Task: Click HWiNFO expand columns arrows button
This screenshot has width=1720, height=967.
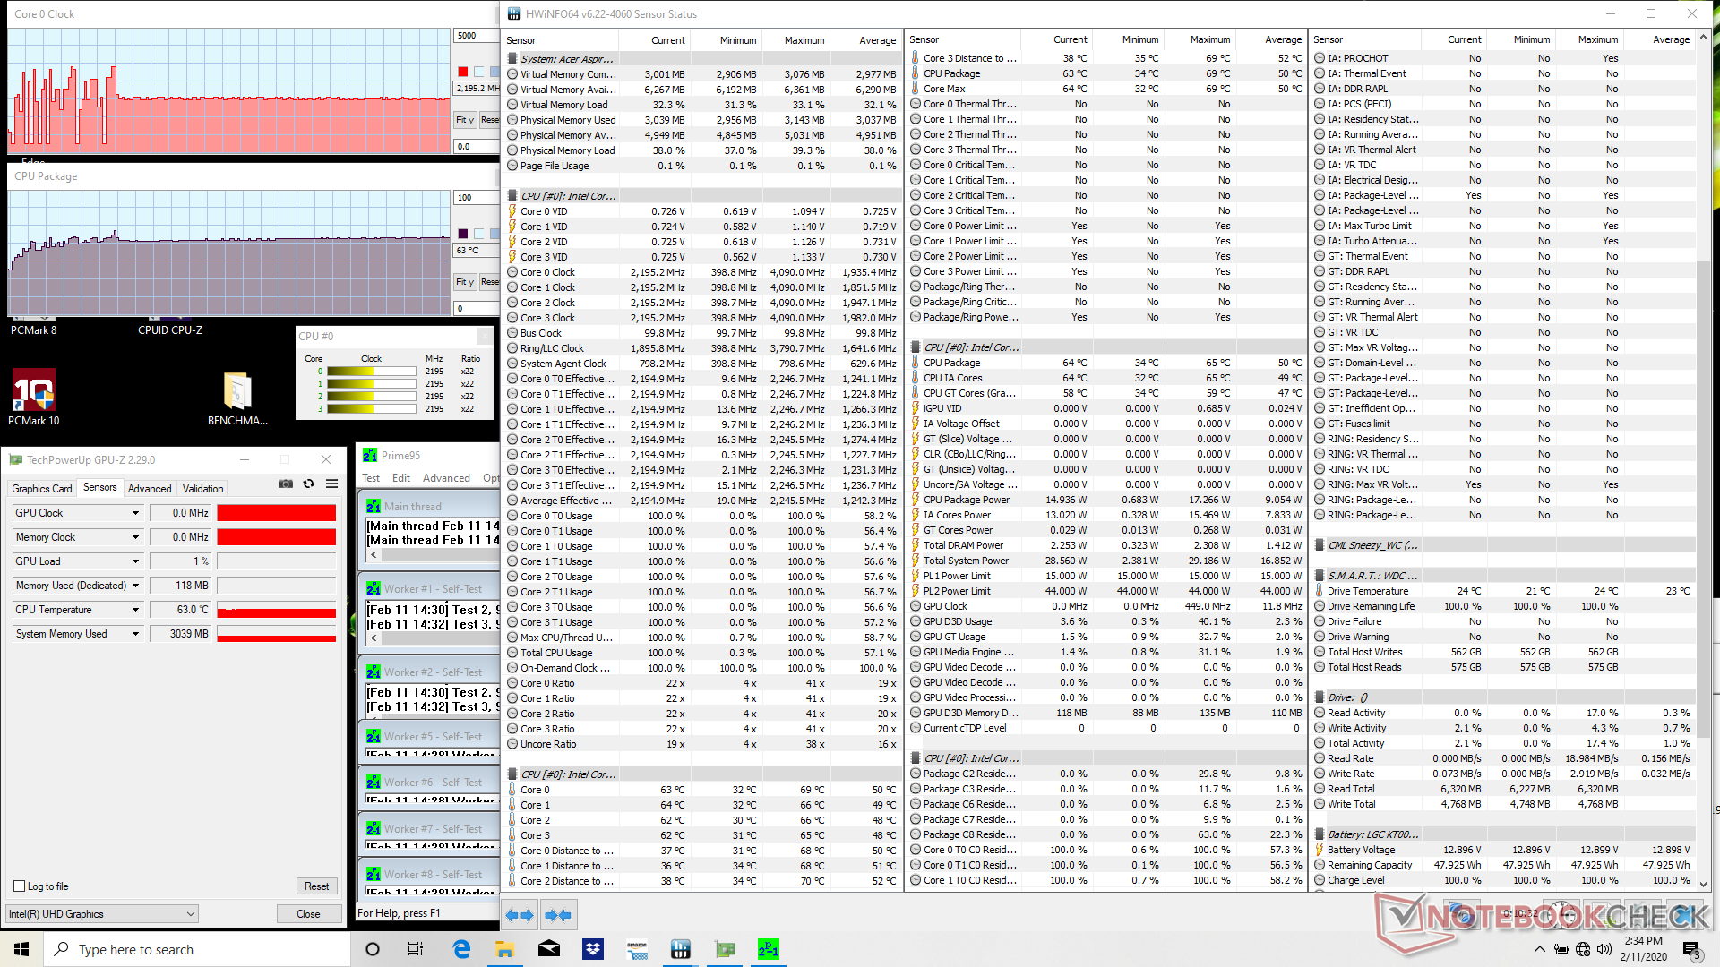Action: [520, 915]
